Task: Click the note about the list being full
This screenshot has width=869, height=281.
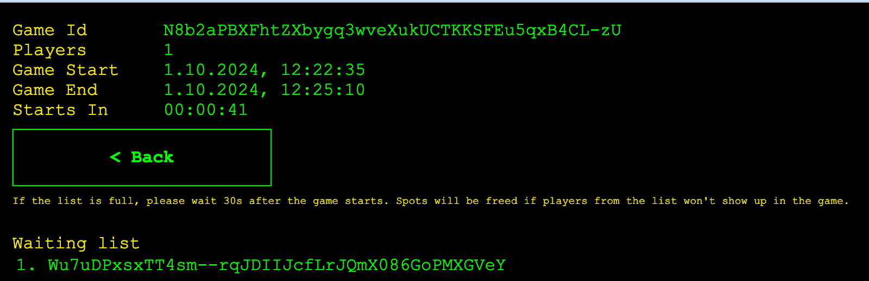Action: [431, 201]
